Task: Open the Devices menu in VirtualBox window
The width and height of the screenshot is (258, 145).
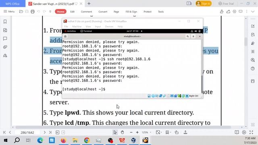Action: tap(109, 27)
